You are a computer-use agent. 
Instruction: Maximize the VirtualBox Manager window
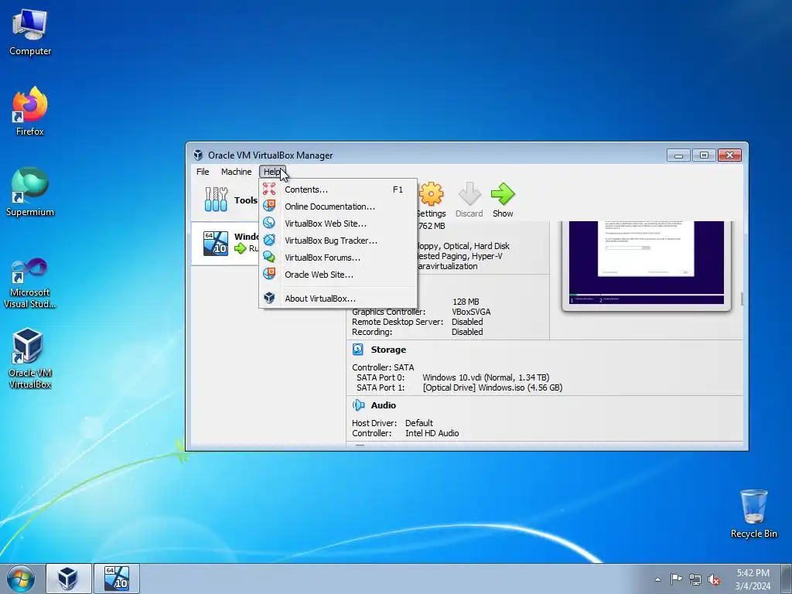pos(704,155)
